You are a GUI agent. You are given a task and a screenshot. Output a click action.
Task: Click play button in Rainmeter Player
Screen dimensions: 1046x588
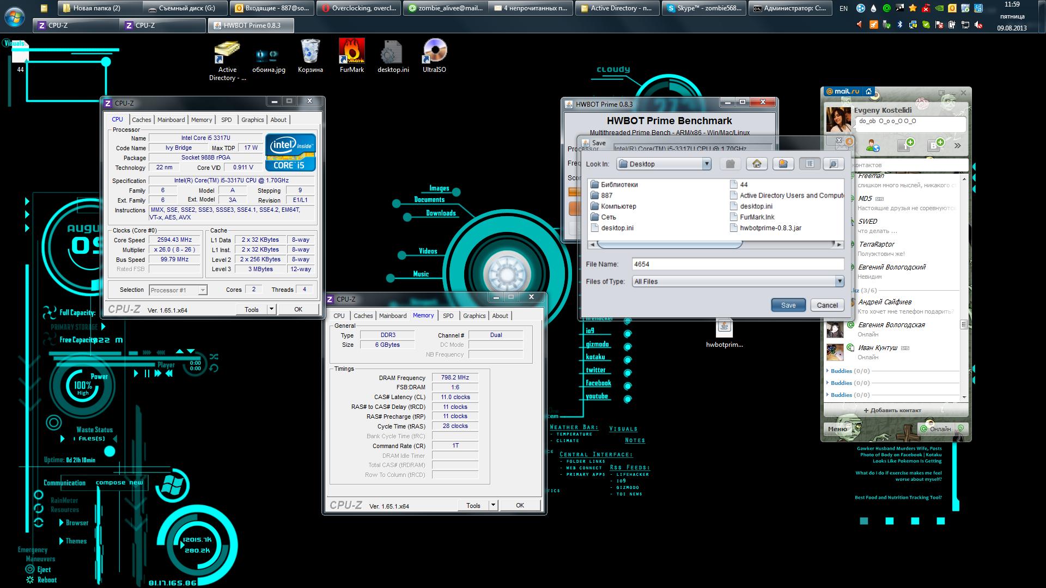pos(136,373)
